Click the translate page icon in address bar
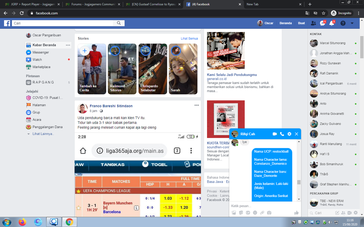The image size is (364, 227). click(307, 13)
